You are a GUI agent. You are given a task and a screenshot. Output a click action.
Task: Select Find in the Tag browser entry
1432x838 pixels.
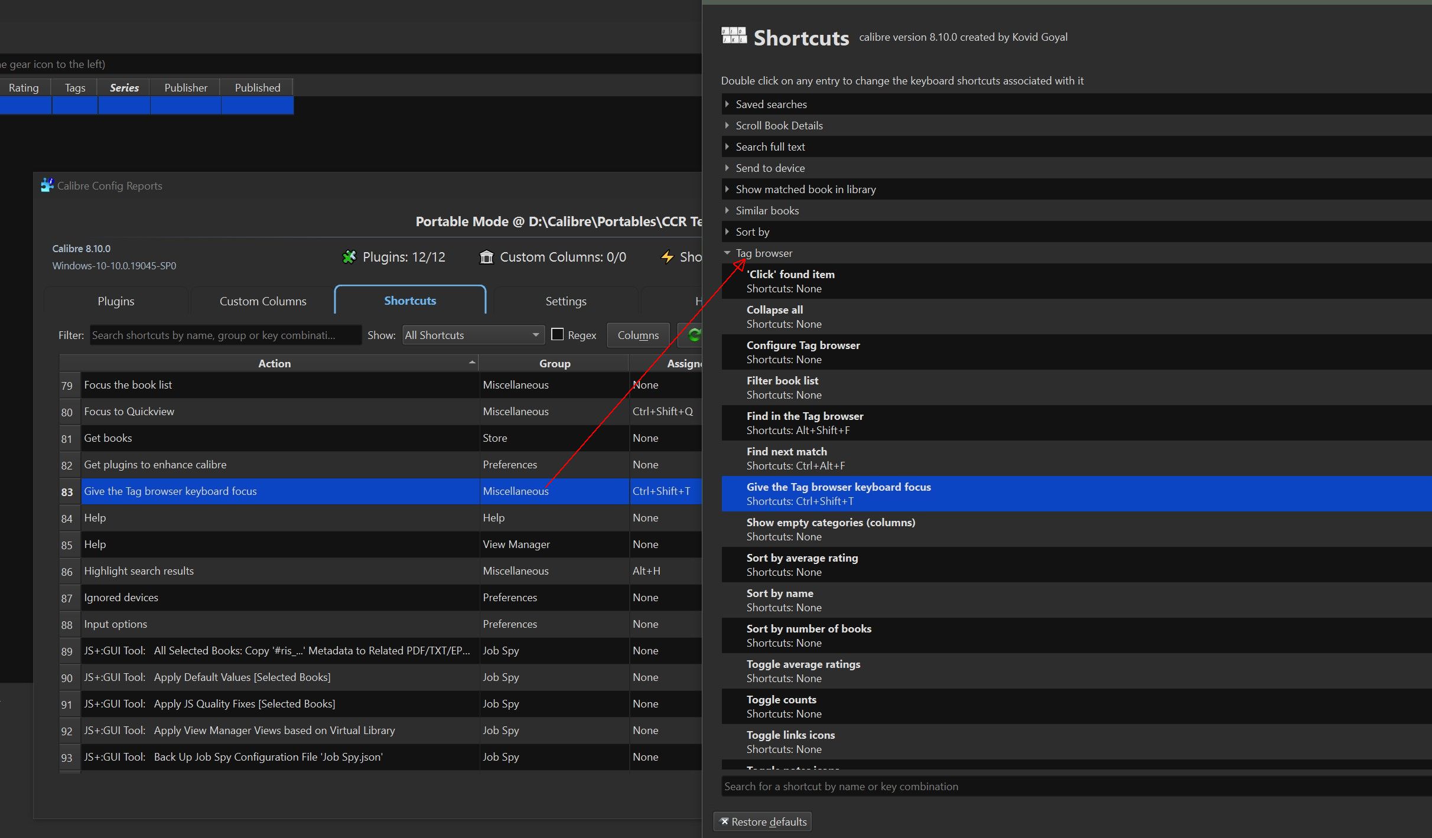tap(1076, 423)
